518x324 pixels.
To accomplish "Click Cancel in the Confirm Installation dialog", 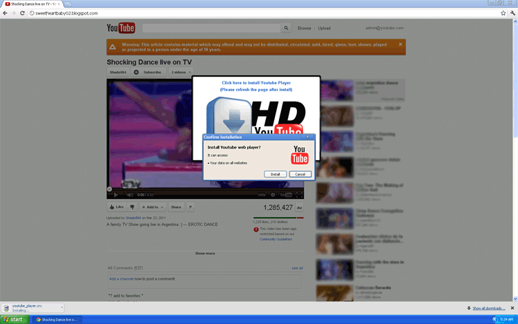I will pyautogui.click(x=300, y=174).
